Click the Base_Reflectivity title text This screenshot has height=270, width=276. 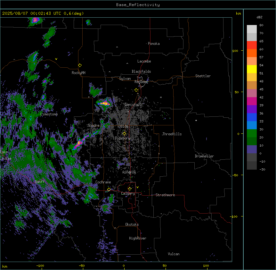tap(138, 5)
